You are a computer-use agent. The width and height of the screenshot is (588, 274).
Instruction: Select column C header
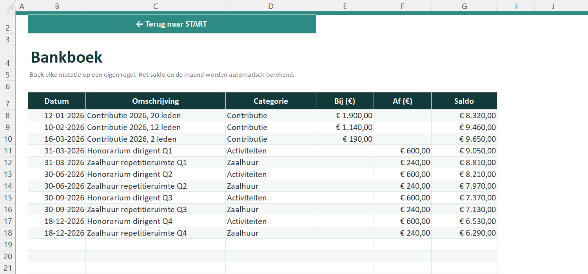[156, 6]
